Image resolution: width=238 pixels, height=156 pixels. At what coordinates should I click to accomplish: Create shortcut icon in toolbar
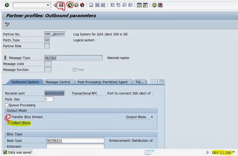pos(145,5)
